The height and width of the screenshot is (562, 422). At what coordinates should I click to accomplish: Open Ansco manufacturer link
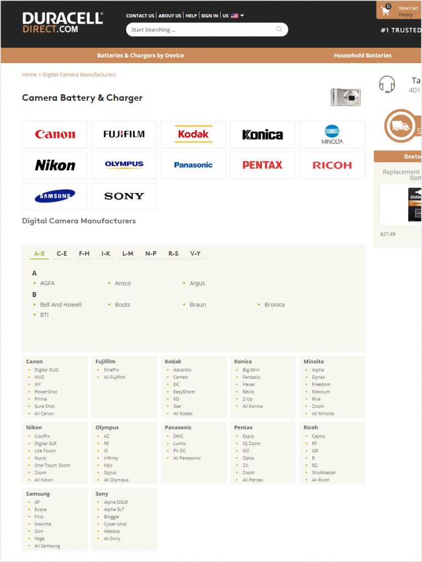tap(123, 283)
